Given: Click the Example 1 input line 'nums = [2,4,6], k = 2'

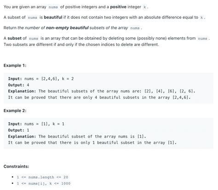Looking at the screenshot, I should [x=49, y=79].
